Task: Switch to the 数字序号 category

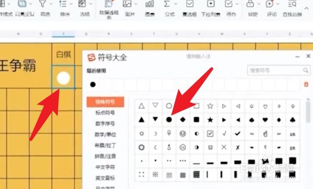Action: coord(105,124)
